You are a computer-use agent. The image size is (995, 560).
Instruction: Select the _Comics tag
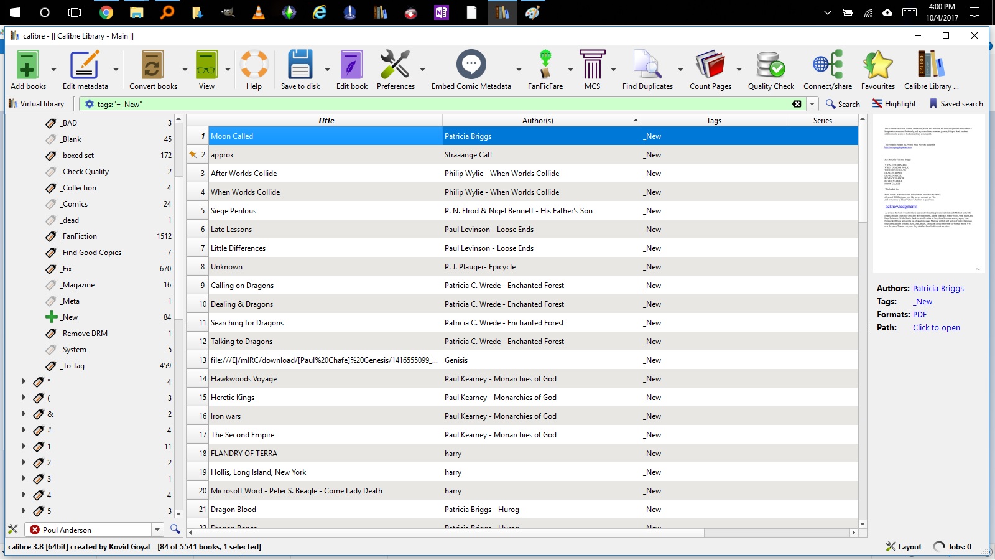(x=74, y=204)
